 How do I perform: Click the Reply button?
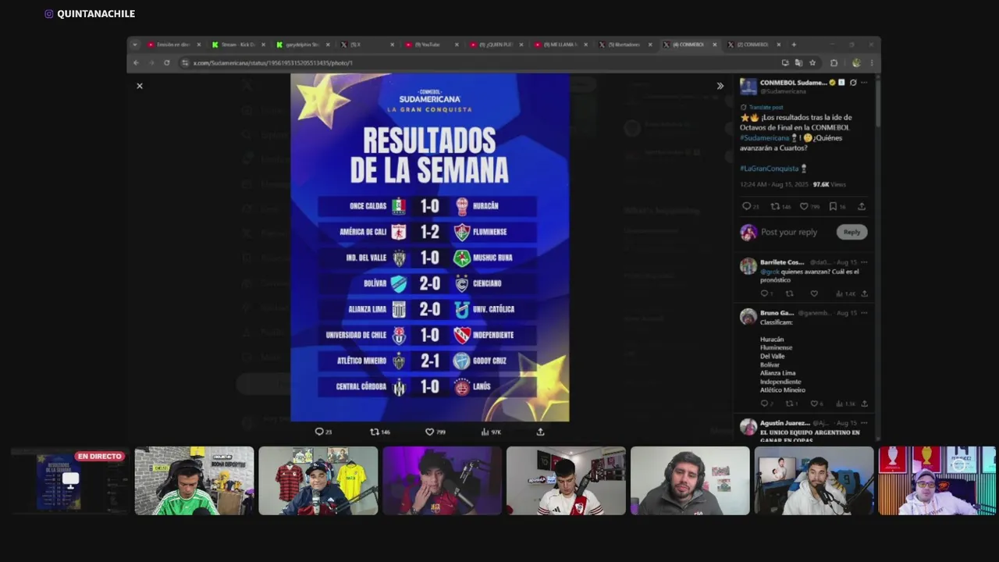point(851,232)
